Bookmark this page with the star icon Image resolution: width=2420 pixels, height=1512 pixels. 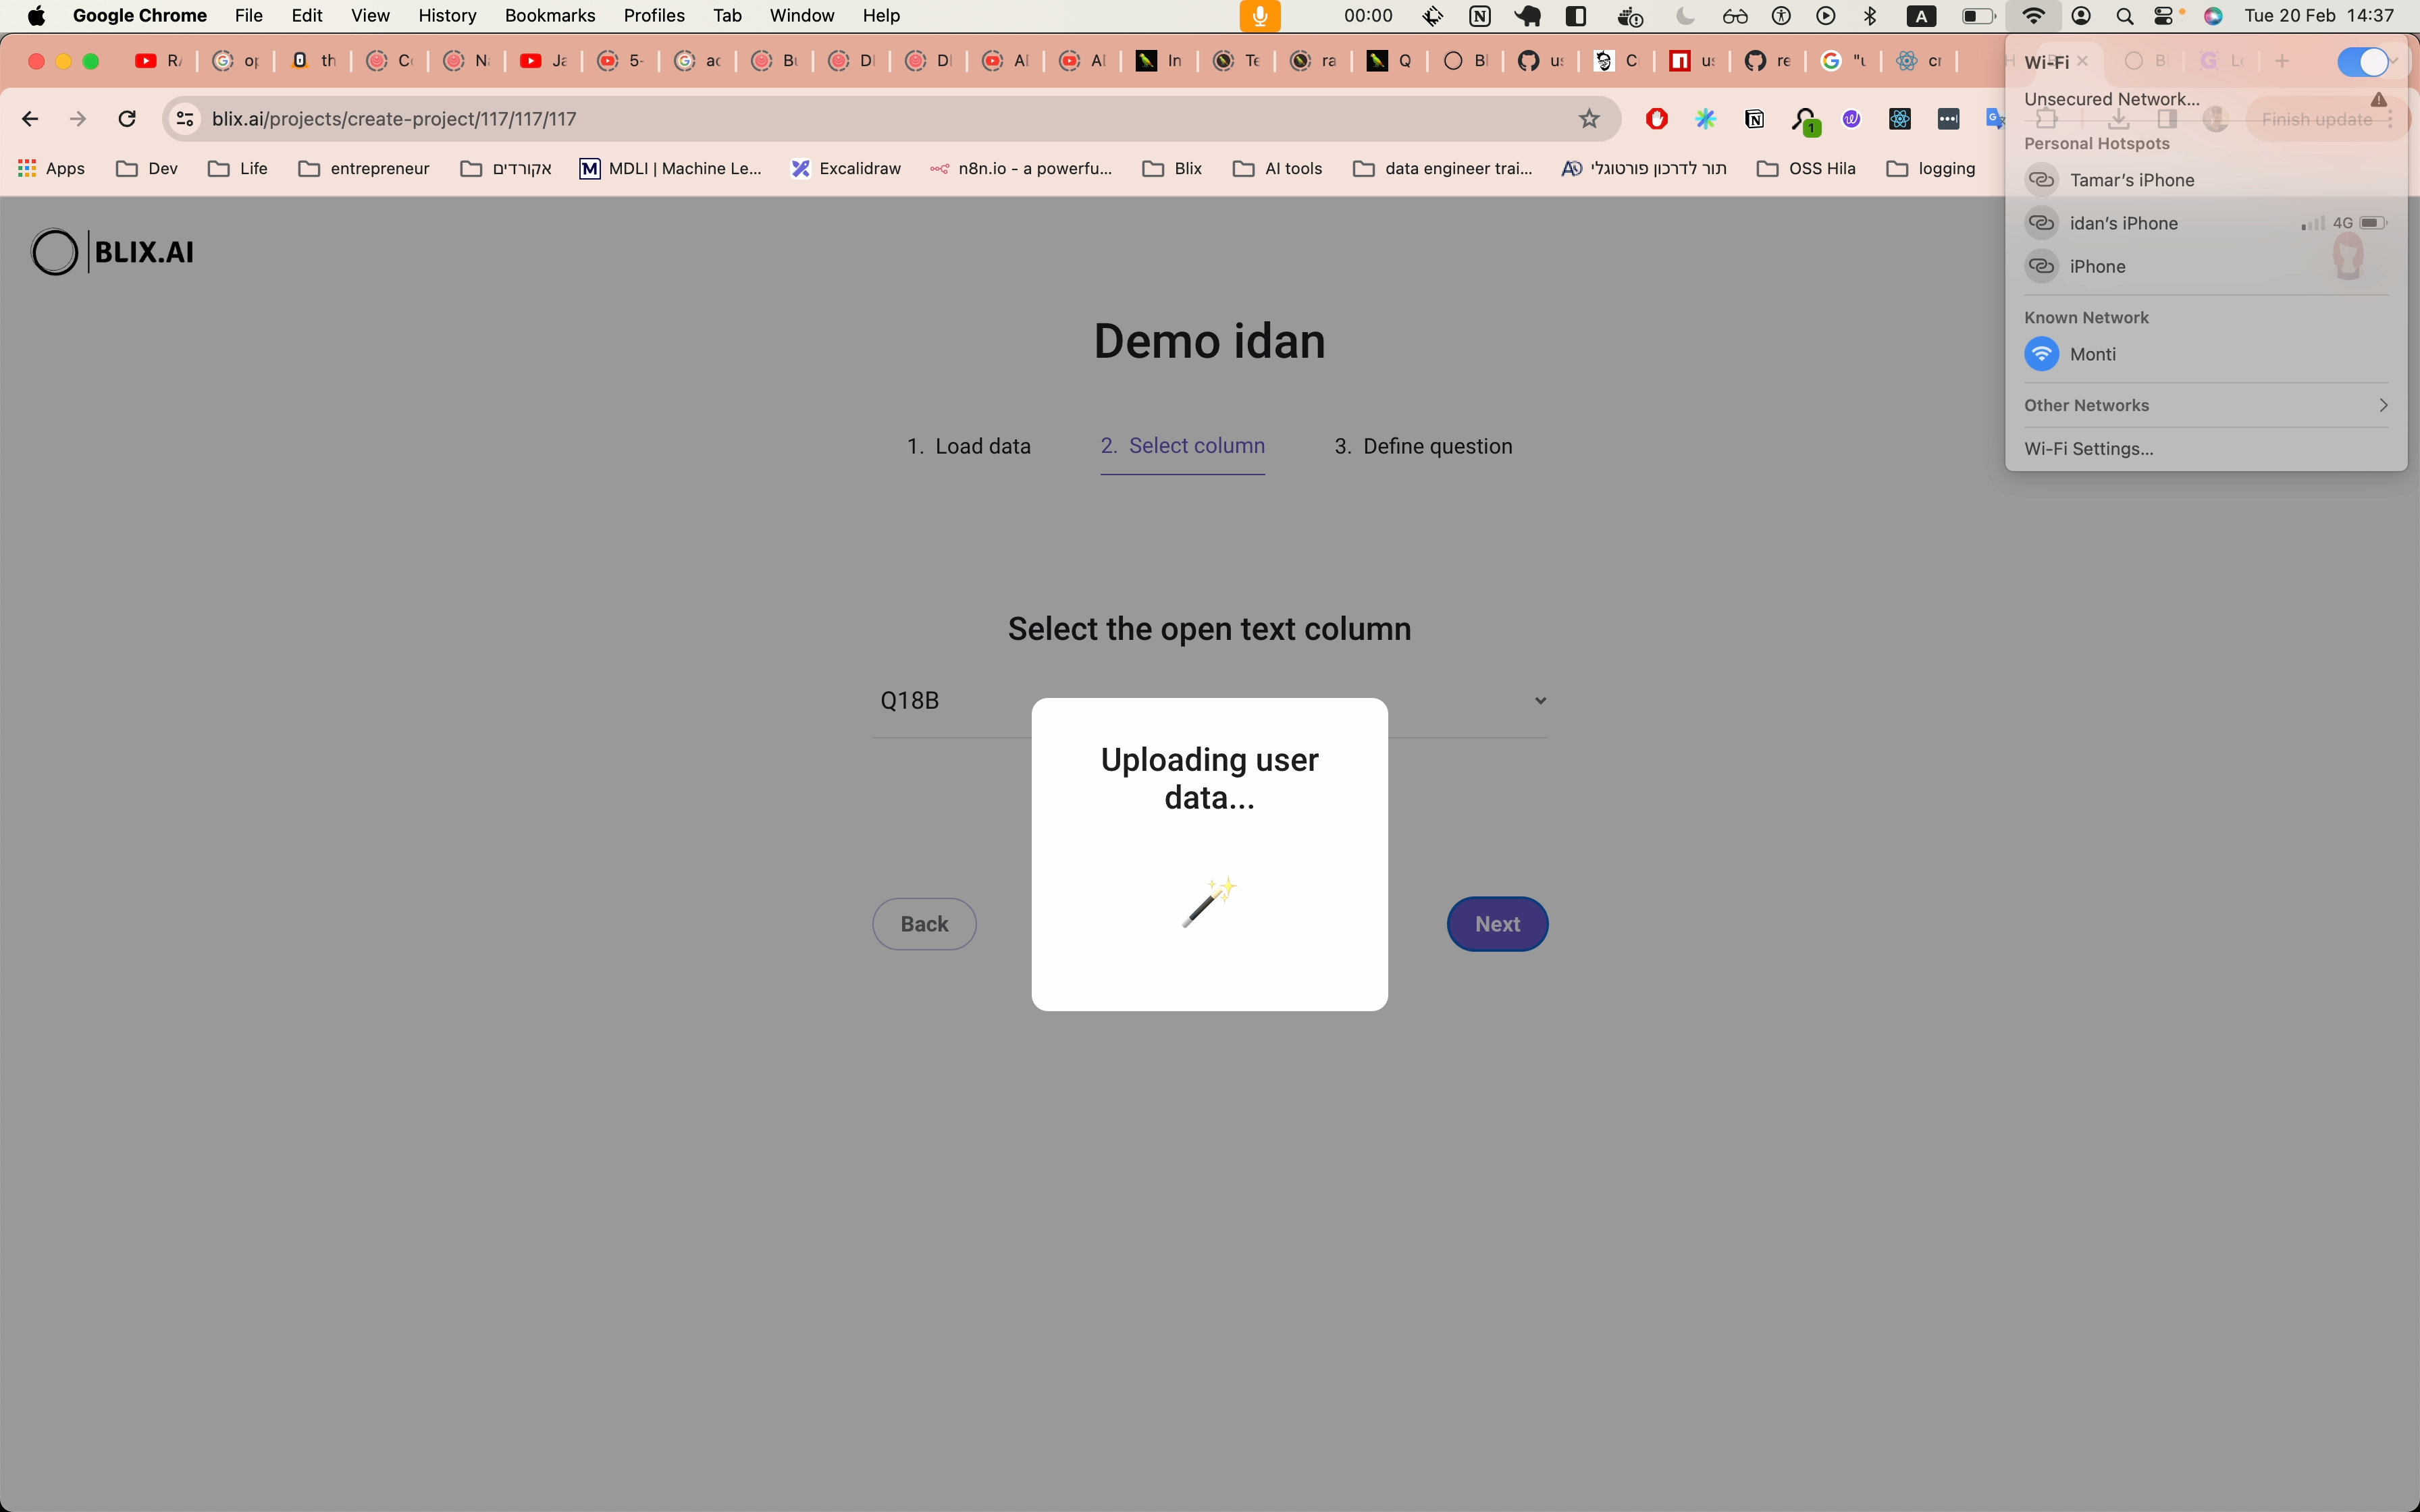click(1589, 119)
